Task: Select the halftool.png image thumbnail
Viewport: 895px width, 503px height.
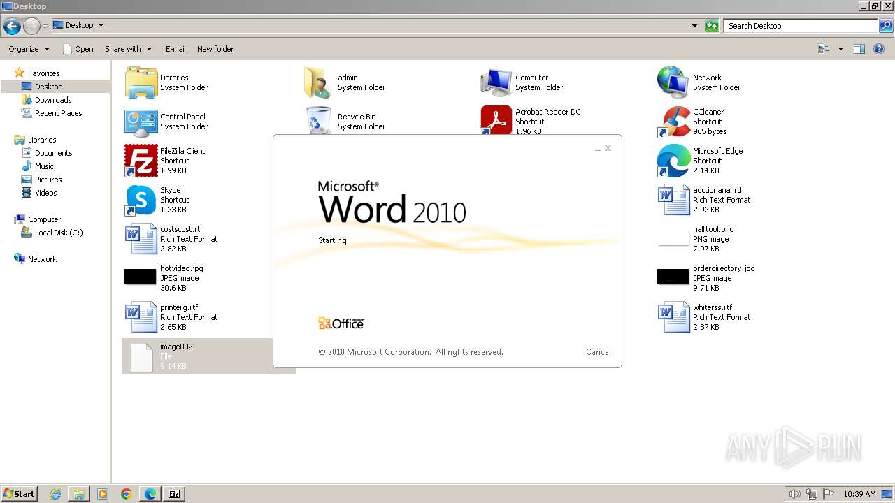Action: point(674,239)
